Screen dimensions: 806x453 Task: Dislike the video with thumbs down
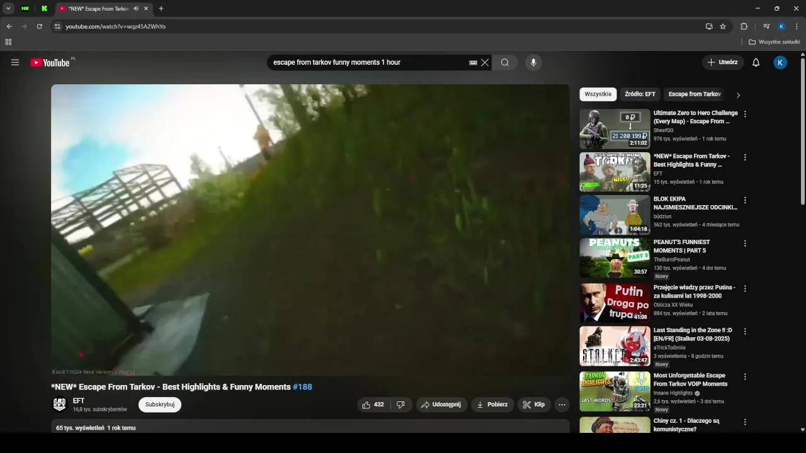(401, 405)
